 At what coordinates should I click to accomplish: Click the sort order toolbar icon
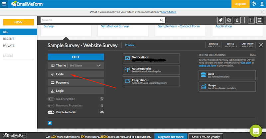pyautogui.click(x=251, y=20)
